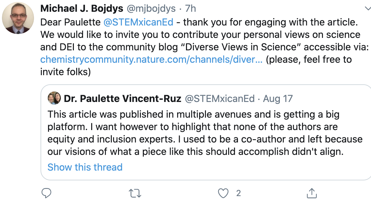Viewport: 371px width, 200px height.
Task: Like the tweet with heart icon
Action: tap(223, 193)
